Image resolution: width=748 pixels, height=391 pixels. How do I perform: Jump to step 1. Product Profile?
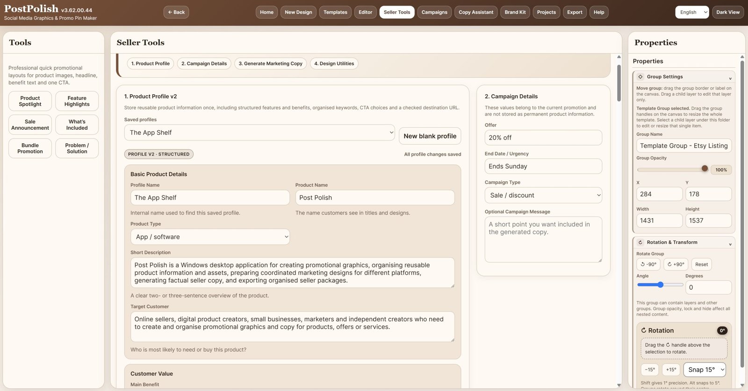(151, 63)
